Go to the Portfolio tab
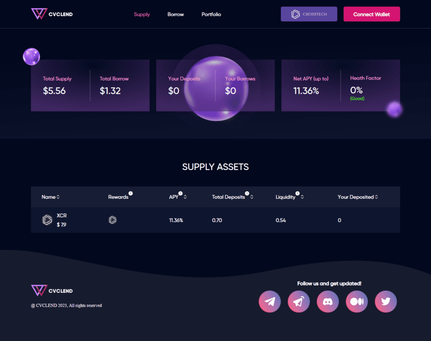The width and height of the screenshot is (431, 341). click(211, 14)
